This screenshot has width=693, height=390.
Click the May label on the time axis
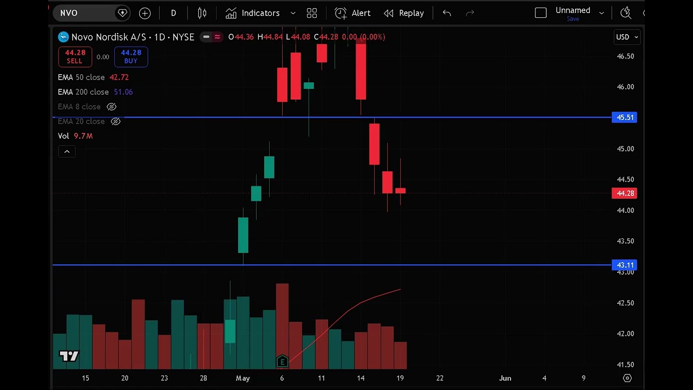coord(243,378)
